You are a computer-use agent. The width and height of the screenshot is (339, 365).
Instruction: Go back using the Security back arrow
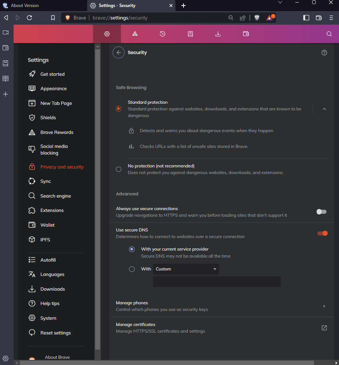pos(118,52)
